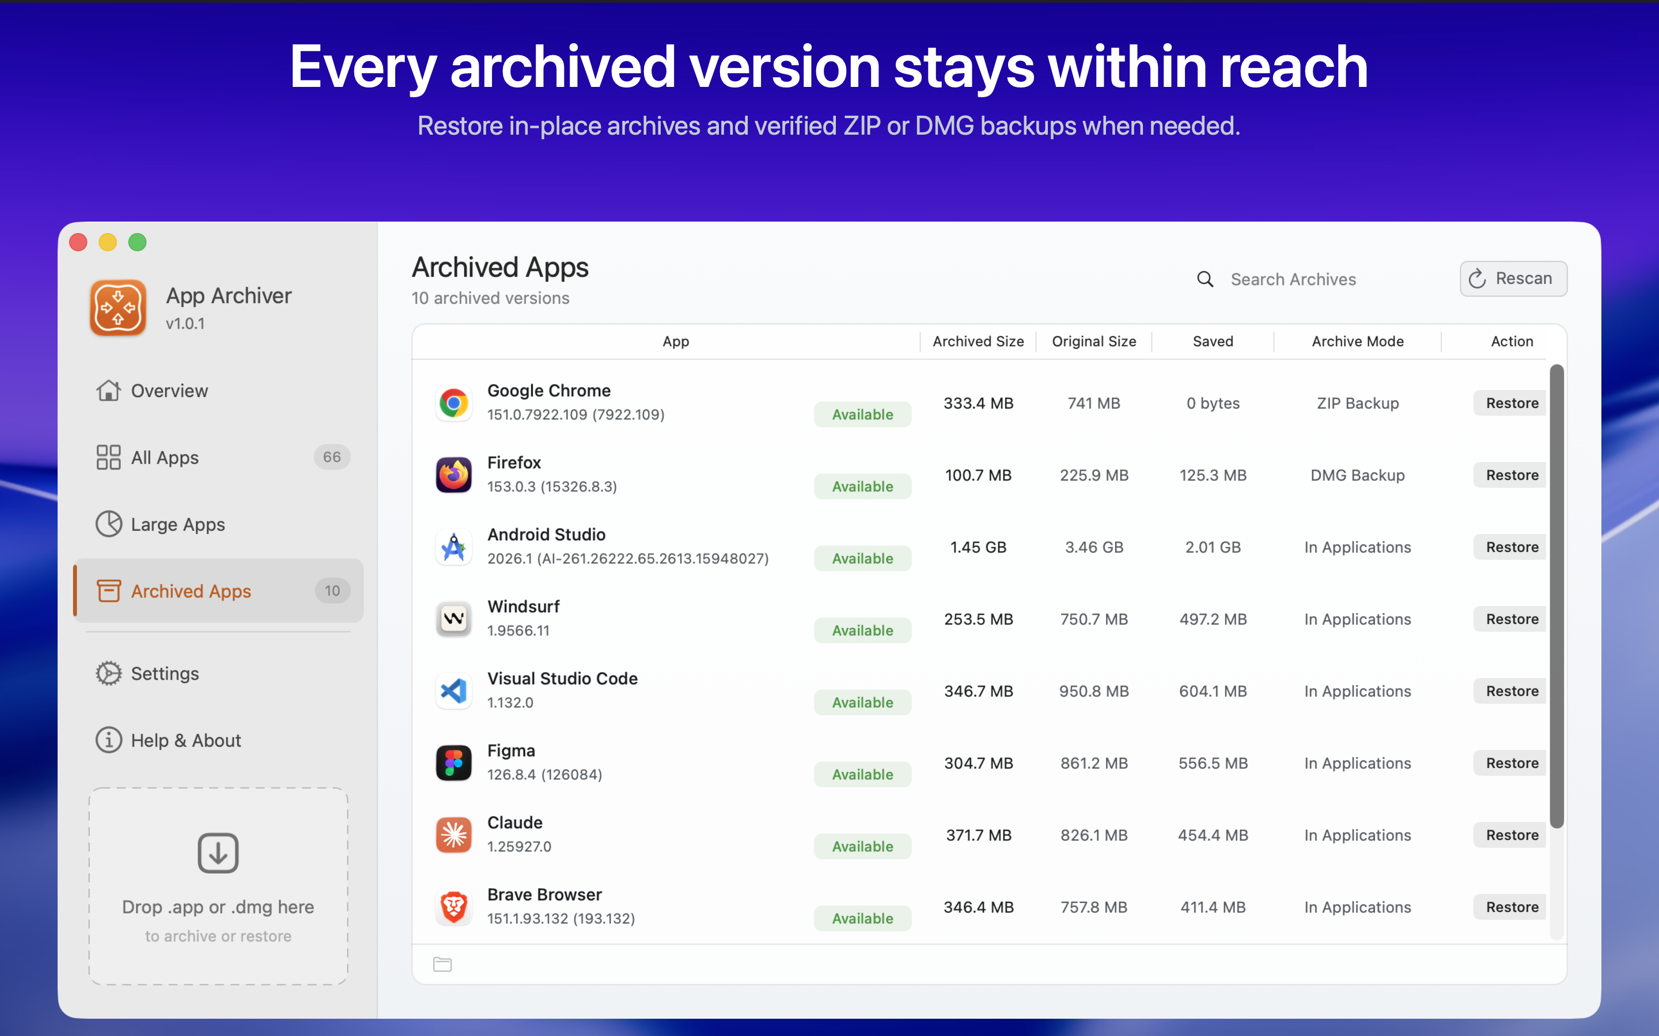Click Firefox's Available status badge
The height and width of the screenshot is (1036, 1659).
[x=862, y=486]
